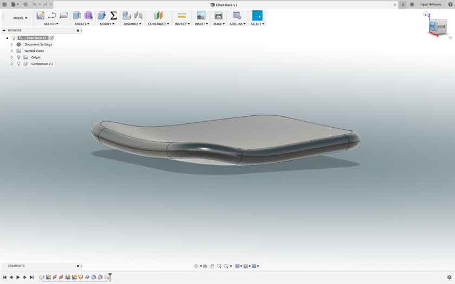Viewport: 455px width, 284px height.
Task: Click the Orbit navigation icon
Action: [196, 266]
